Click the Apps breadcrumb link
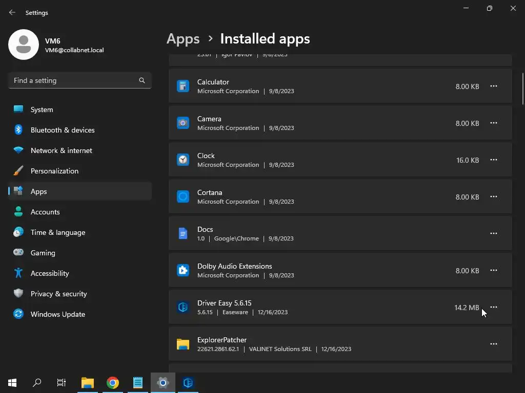 click(183, 39)
